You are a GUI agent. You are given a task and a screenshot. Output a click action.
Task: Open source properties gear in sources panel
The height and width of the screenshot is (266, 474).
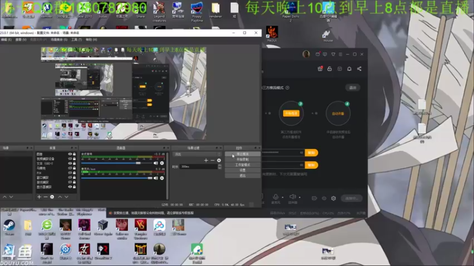[52, 197]
